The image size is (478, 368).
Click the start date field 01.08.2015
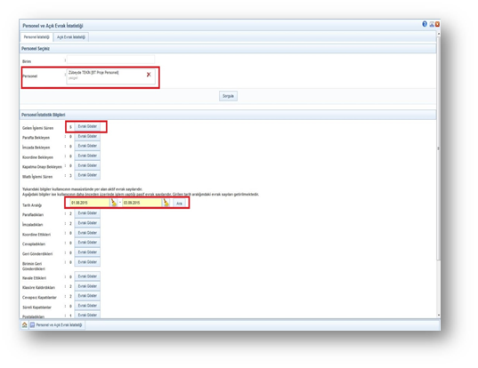90,203
